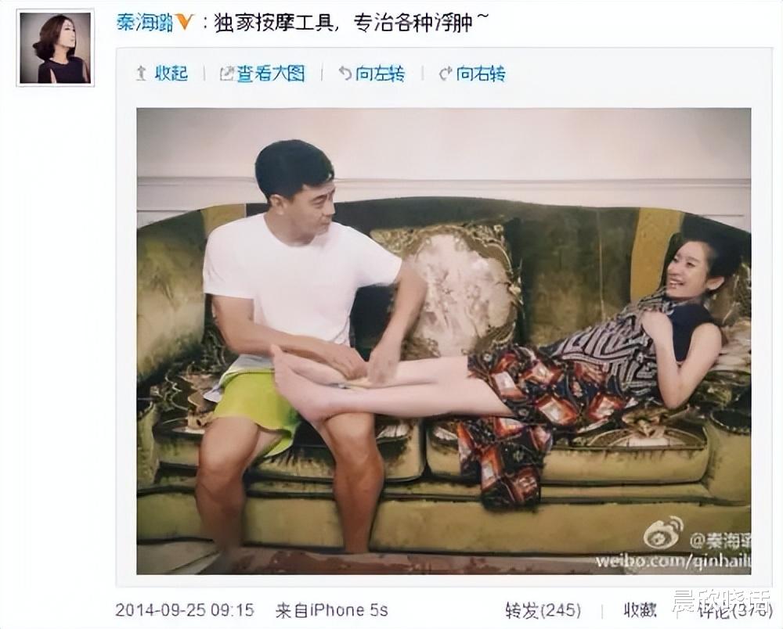783x629 pixels.
Task: Click the orange verified V badge
Action: coord(184,22)
